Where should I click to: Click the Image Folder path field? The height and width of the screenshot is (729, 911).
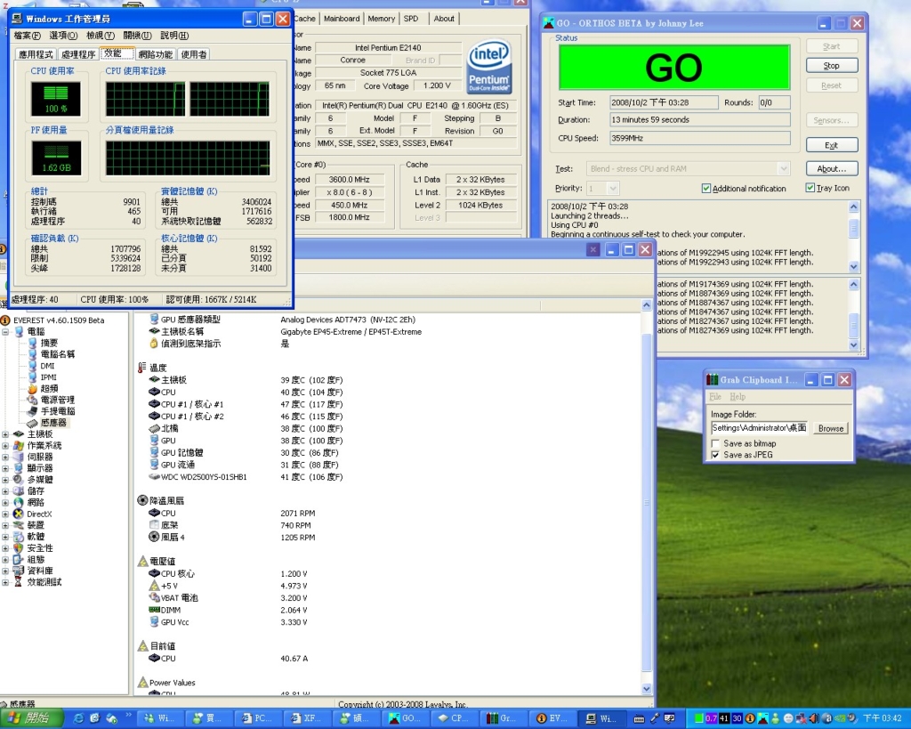[760, 428]
